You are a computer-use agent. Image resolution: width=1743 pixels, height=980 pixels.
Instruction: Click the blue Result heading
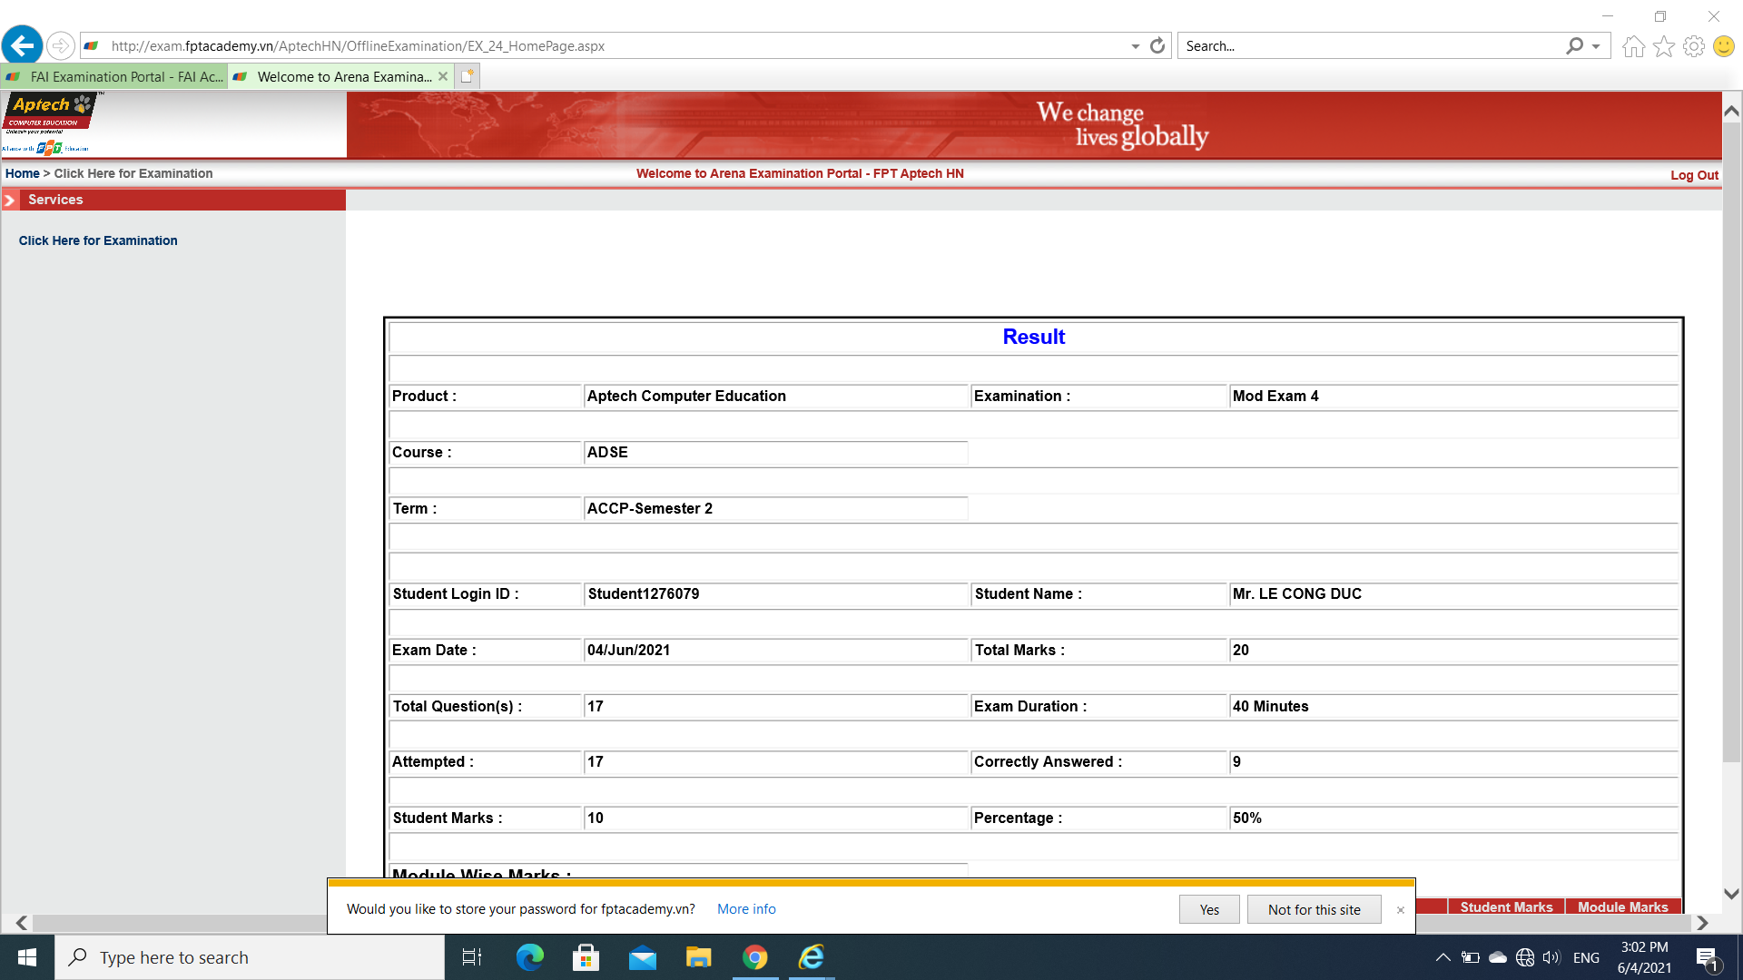click(x=1033, y=337)
